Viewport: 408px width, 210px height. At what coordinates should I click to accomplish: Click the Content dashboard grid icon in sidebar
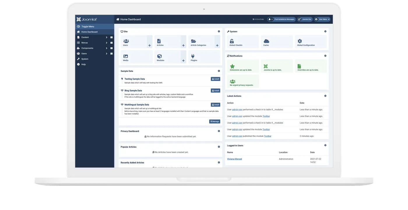[x=111, y=38]
